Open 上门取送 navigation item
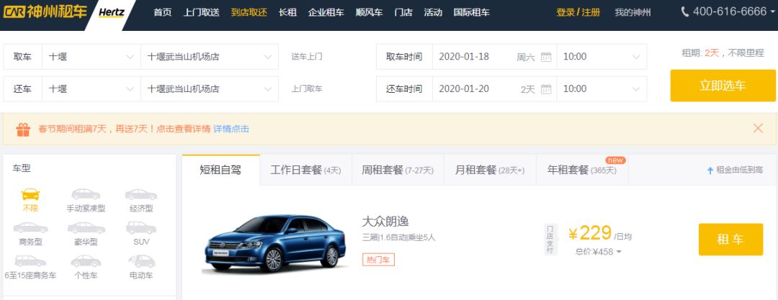The height and width of the screenshot is (300, 778). [x=202, y=12]
